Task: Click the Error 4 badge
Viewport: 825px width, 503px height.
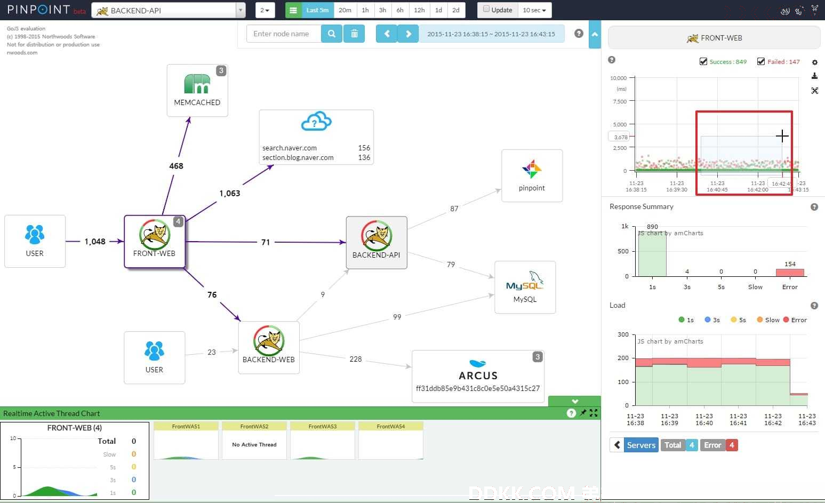Action: (719, 445)
